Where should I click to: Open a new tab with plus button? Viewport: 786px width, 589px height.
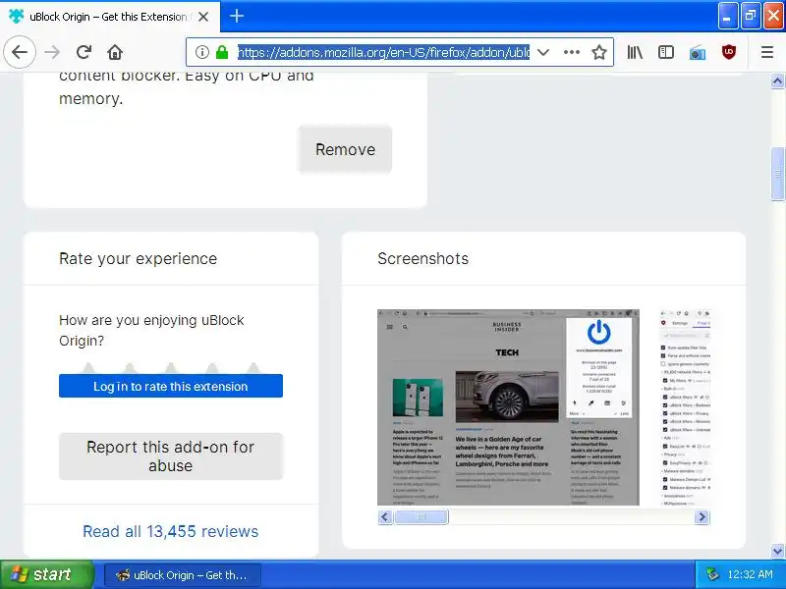[x=237, y=16]
